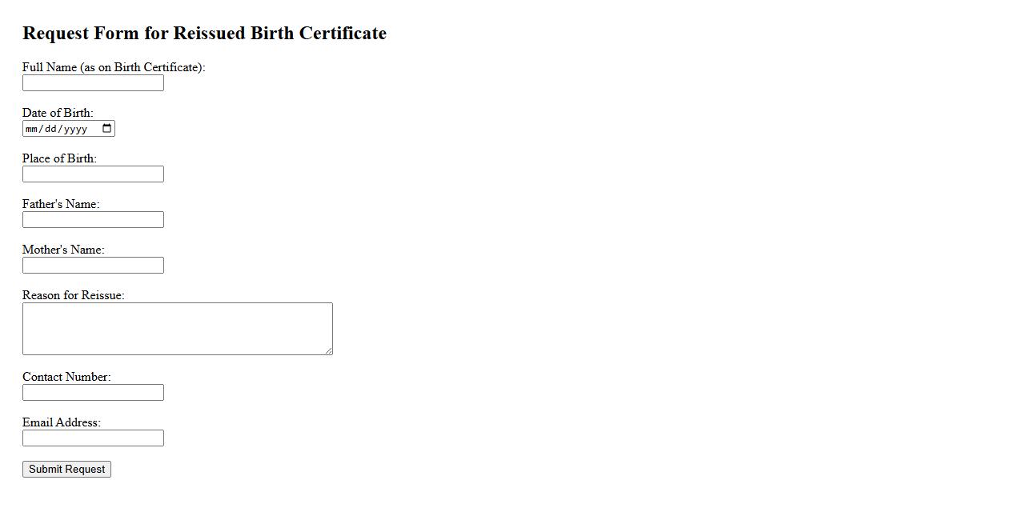
Task: Click the "Mother's Name" label
Action: (63, 250)
